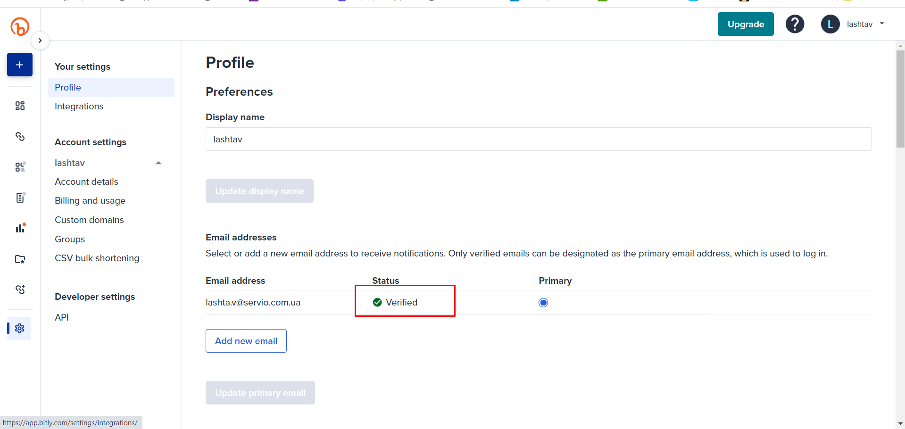Click the page's vertical scrollbar thumb
Image resolution: width=905 pixels, height=429 pixels.
(900, 99)
